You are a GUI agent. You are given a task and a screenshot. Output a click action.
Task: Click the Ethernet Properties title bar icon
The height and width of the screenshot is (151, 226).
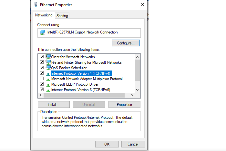pyautogui.click(x=36, y=5)
